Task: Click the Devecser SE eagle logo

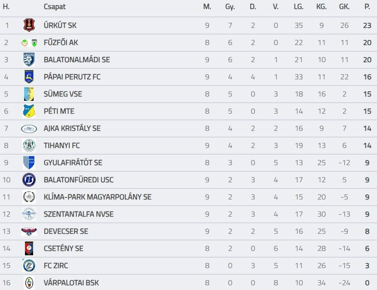Action: coord(29,231)
